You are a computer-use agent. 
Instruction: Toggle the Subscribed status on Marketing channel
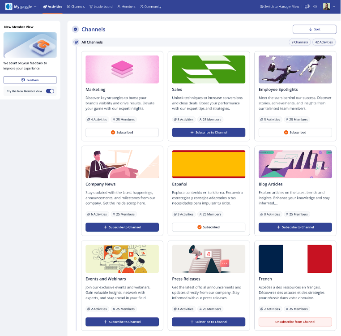pyautogui.click(x=122, y=133)
